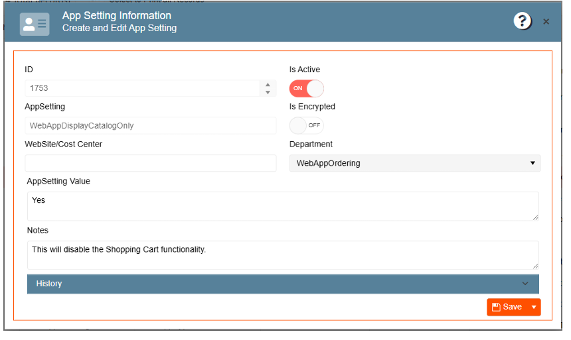Click the AppSetting name field
Viewport: 571px width, 340px height.
tap(150, 125)
